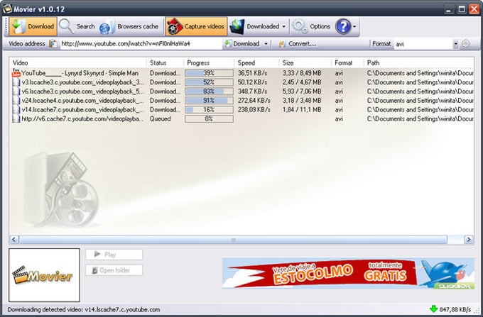
Task: Click the 'Downloading detected video' status text
Action: coord(84,310)
